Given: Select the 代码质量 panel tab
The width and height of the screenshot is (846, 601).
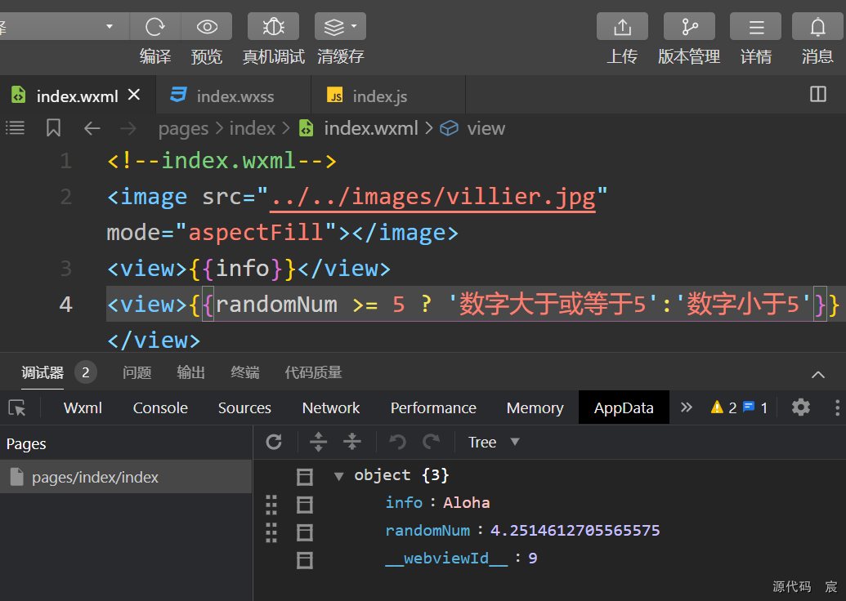Looking at the screenshot, I should (x=314, y=372).
